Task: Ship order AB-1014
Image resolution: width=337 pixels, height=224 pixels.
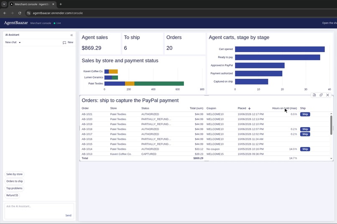Action: click(305, 149)
